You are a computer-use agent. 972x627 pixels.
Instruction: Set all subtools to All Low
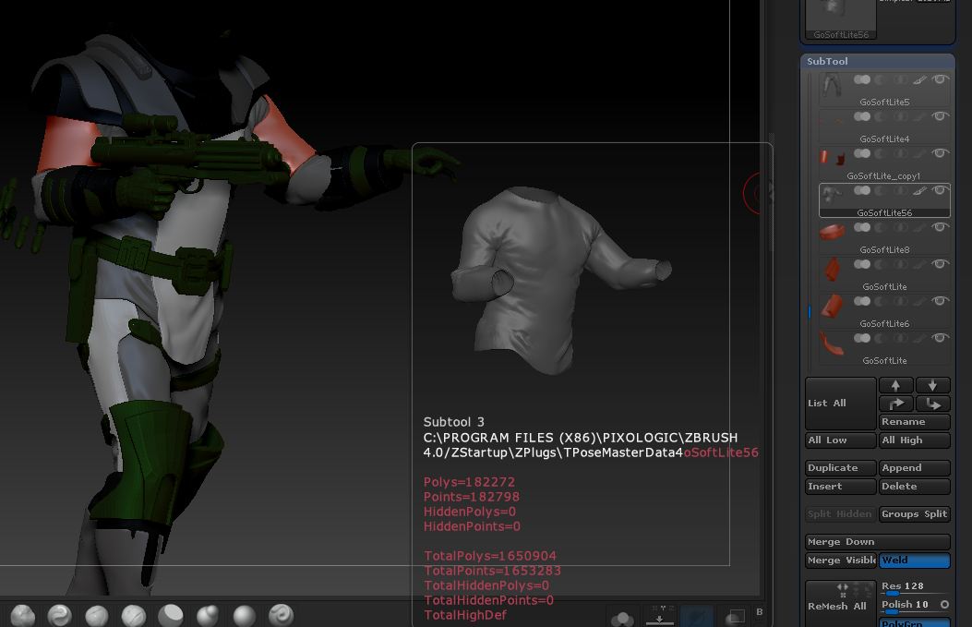pos(841,440)
